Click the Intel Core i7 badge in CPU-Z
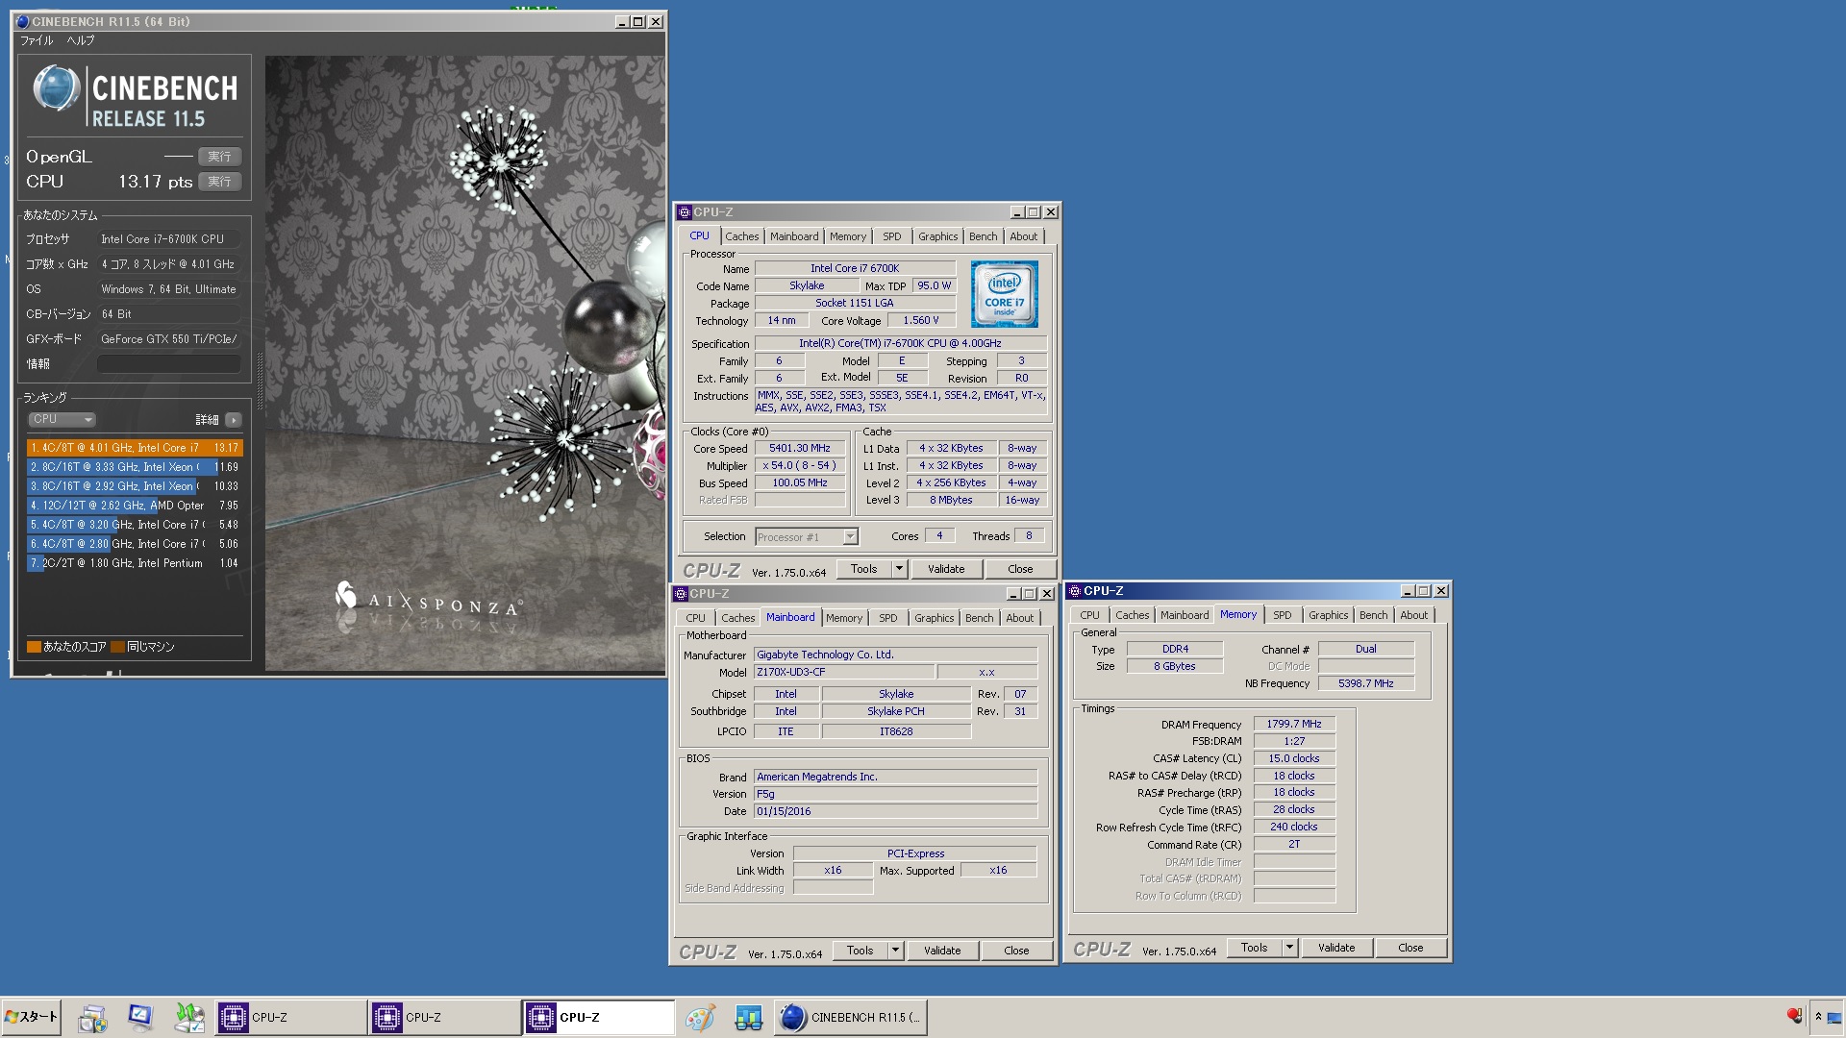This screenshot has width=1846, height=1038. pyautogui.click(x=1005, y=294)
